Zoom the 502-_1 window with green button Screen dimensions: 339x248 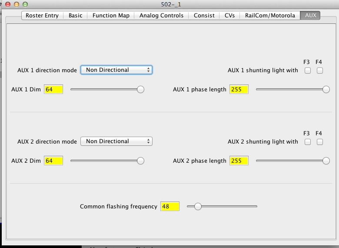pos(25,4)
